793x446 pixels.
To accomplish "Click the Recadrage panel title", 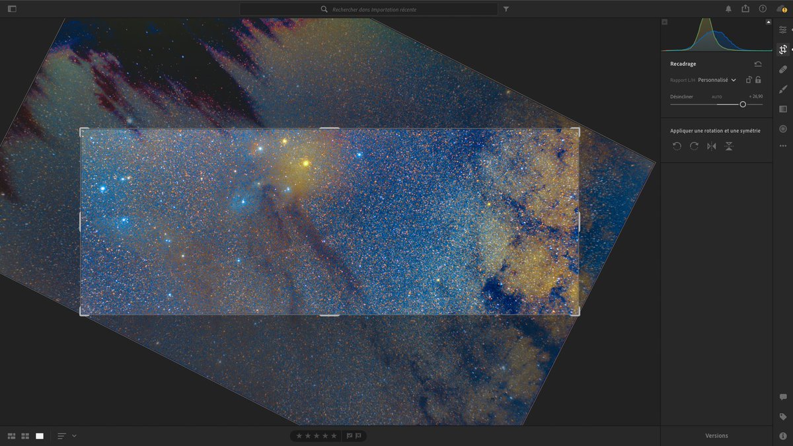I will point(683,64).
